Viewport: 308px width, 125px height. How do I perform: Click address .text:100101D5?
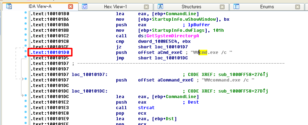tap(50, 58)
